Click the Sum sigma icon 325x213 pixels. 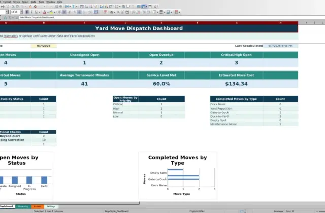[10, 18]
